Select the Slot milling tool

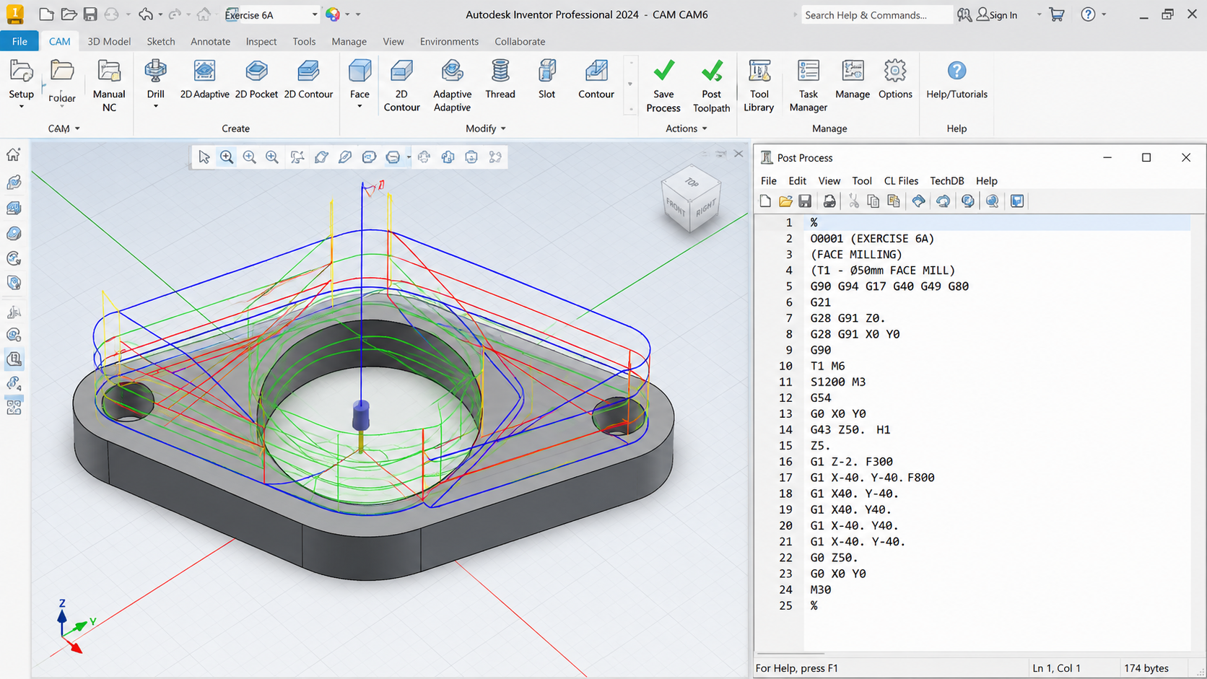546,80
